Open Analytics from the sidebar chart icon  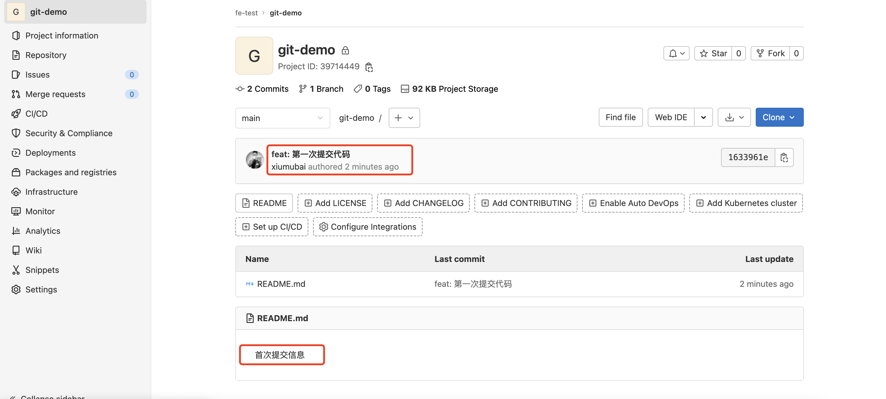(x=16, y=231)
